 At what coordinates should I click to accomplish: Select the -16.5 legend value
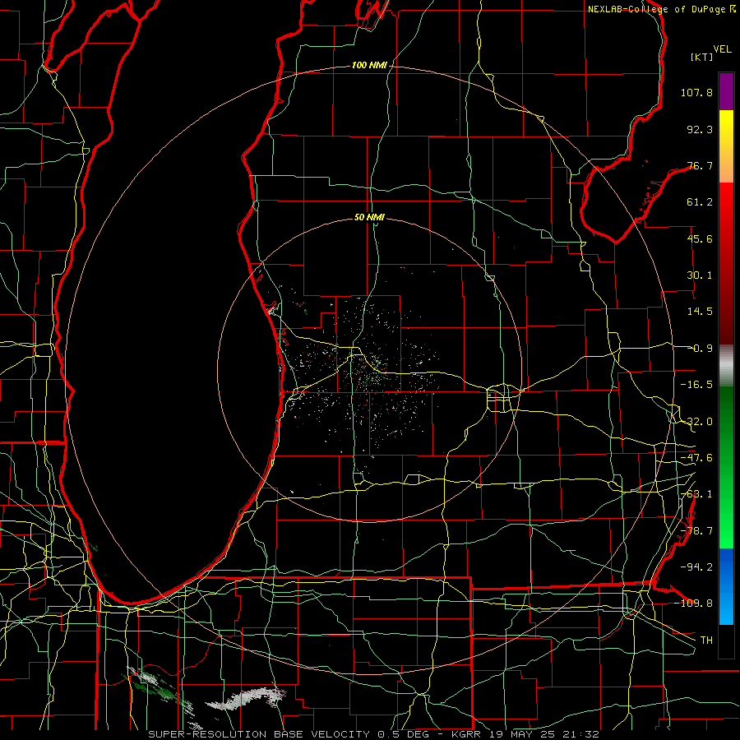[x=696, y=385]
